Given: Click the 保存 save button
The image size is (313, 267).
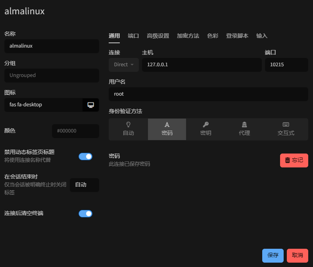Looking at the screenshot, I should pyautogui.click(x=273, y=255).
